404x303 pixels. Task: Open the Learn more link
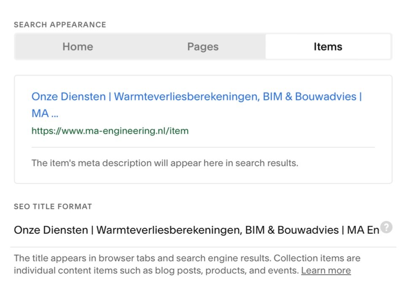coord(326,271)
